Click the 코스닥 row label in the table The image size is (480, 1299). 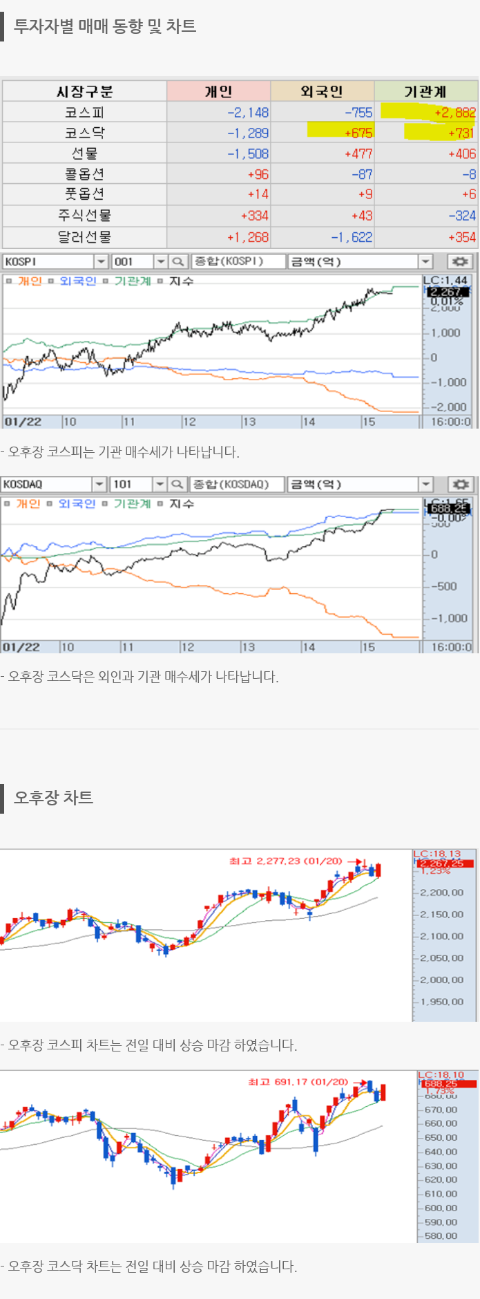tap(84, 133)
